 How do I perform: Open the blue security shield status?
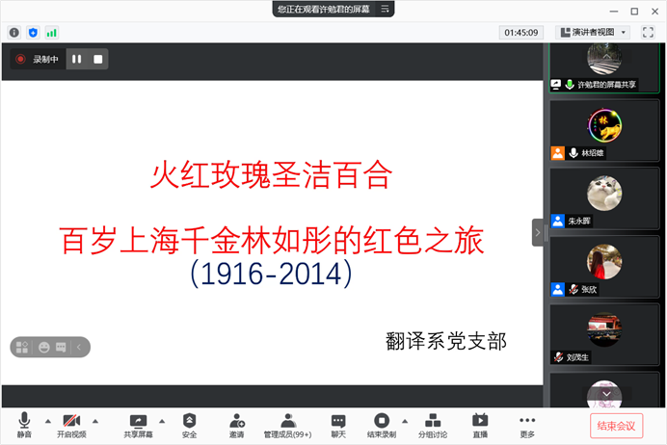click(33, 32)
